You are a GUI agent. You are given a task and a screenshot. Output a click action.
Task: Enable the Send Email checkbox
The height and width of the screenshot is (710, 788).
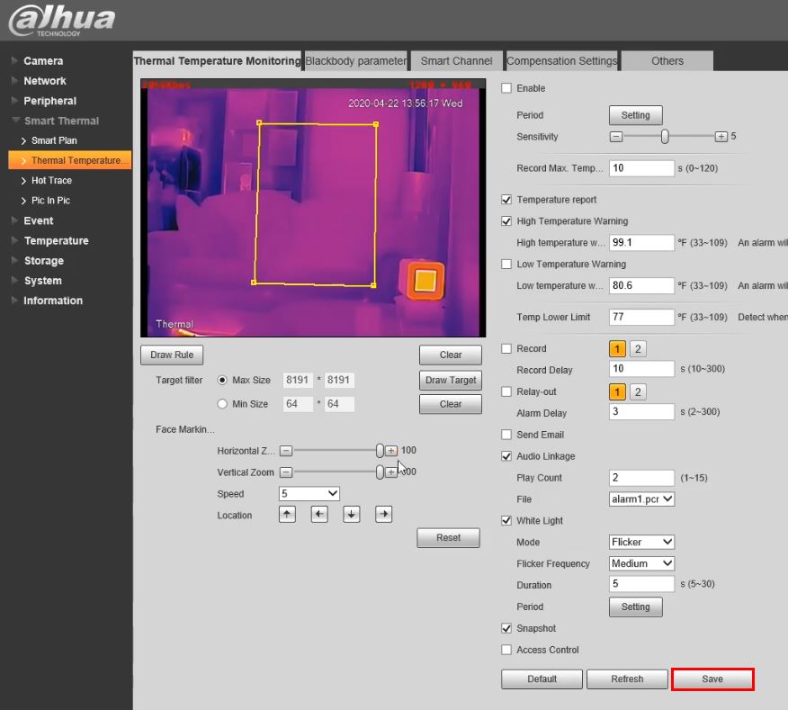tap(506, 435)
